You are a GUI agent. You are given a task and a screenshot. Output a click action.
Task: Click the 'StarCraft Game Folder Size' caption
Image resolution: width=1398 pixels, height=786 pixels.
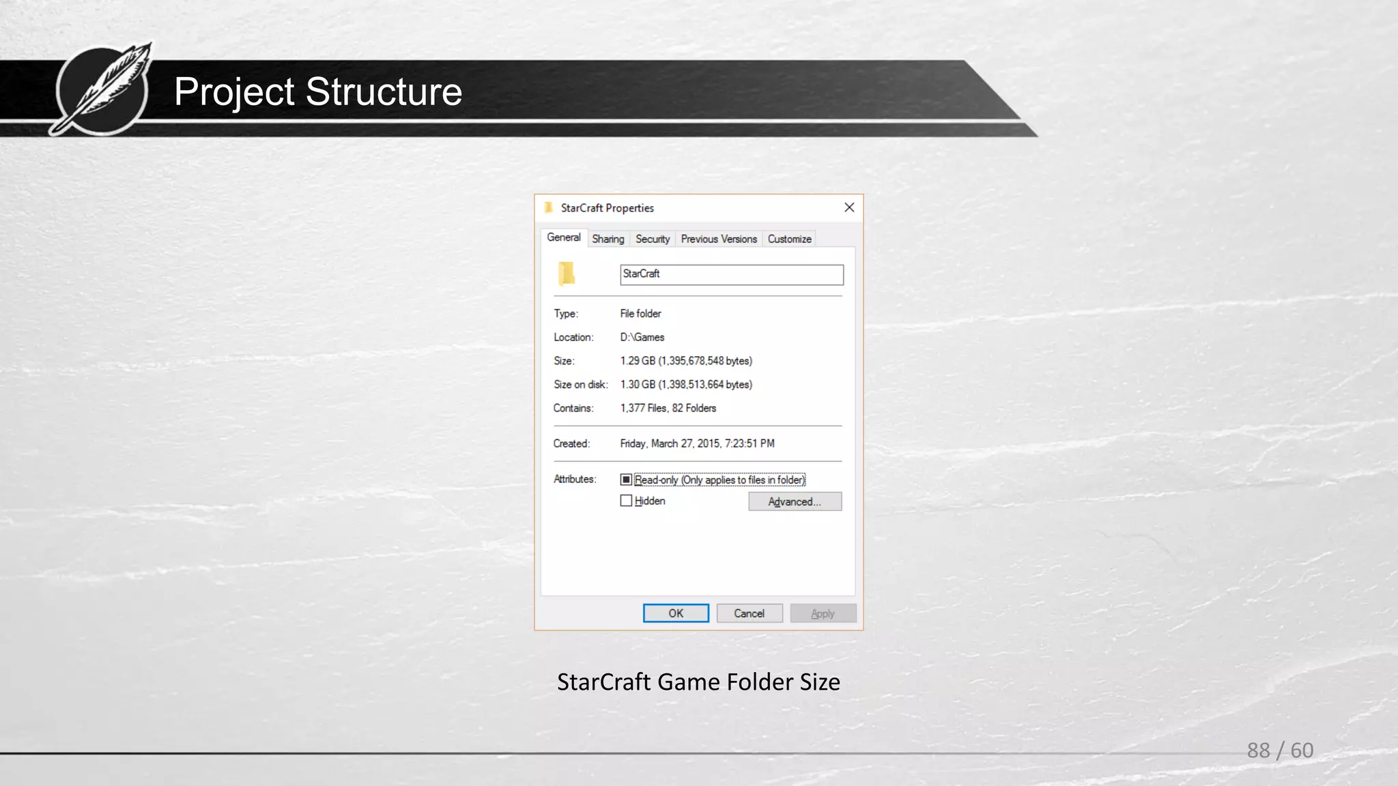click(698, 682)
